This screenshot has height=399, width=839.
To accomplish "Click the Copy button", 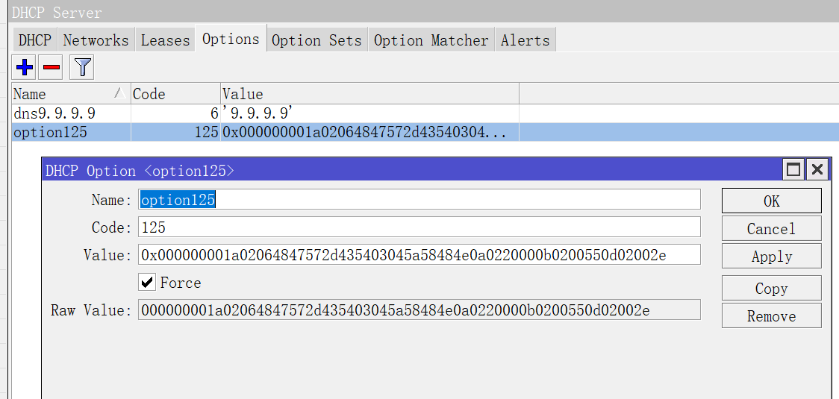I will [x=771, y=289].
